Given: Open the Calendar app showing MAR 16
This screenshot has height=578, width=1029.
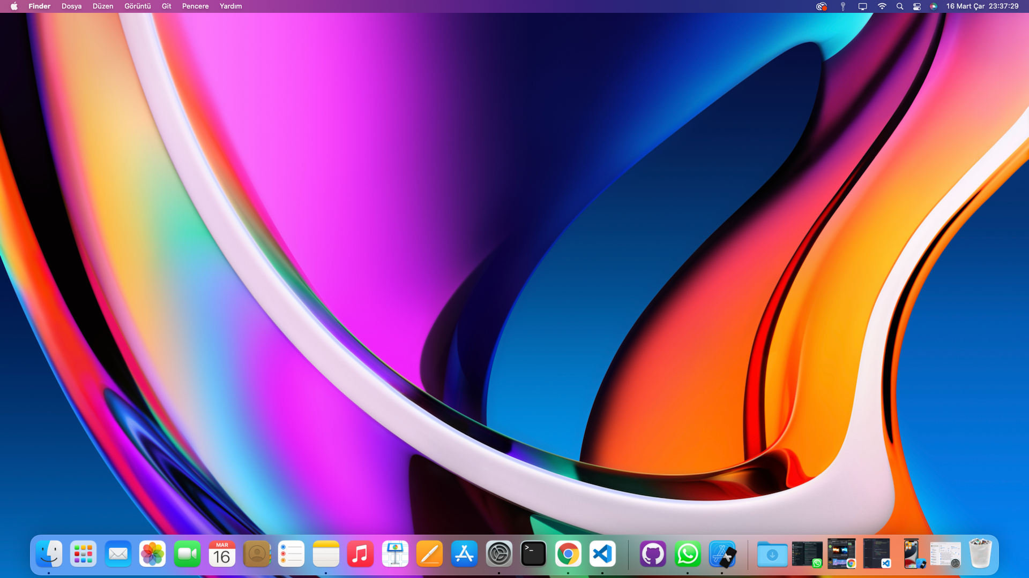Looking at the screenshot, I should pyautogui.click(x=222, y=554).
